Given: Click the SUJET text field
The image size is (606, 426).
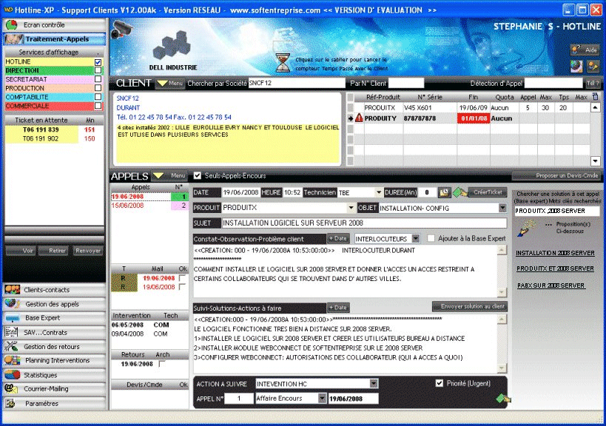Looking at the screenshot, I should [x=362, y=223].
